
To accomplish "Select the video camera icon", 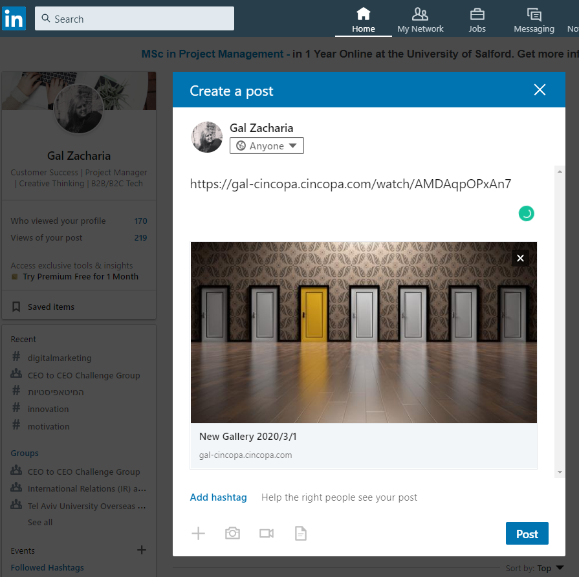I will (x=267, y=533).
